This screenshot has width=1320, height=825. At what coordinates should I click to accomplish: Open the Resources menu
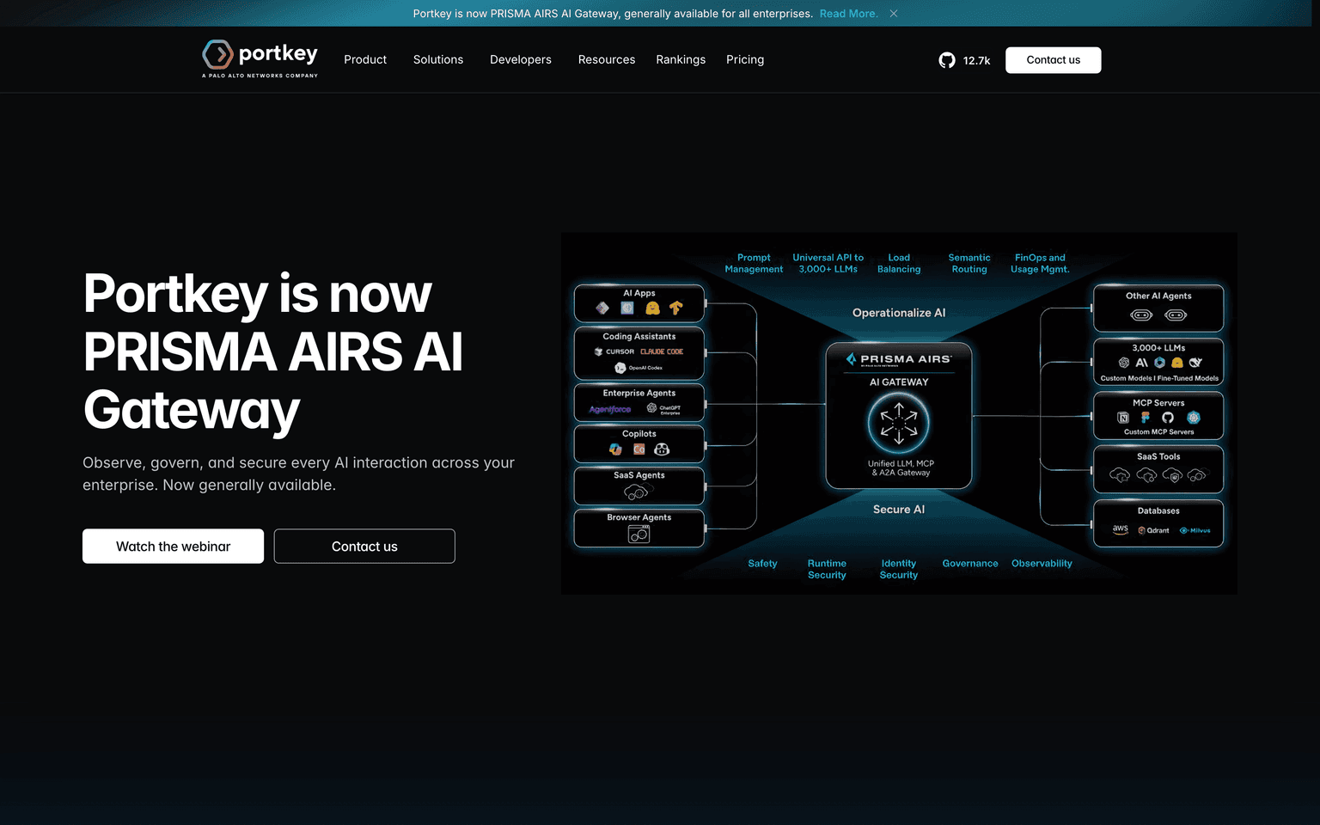[x=607, y=60]
